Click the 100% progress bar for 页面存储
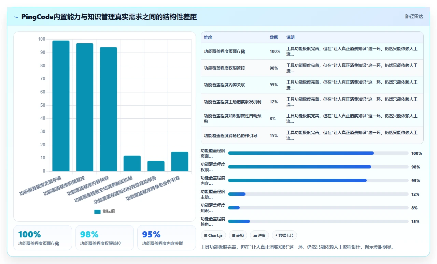 318,153
